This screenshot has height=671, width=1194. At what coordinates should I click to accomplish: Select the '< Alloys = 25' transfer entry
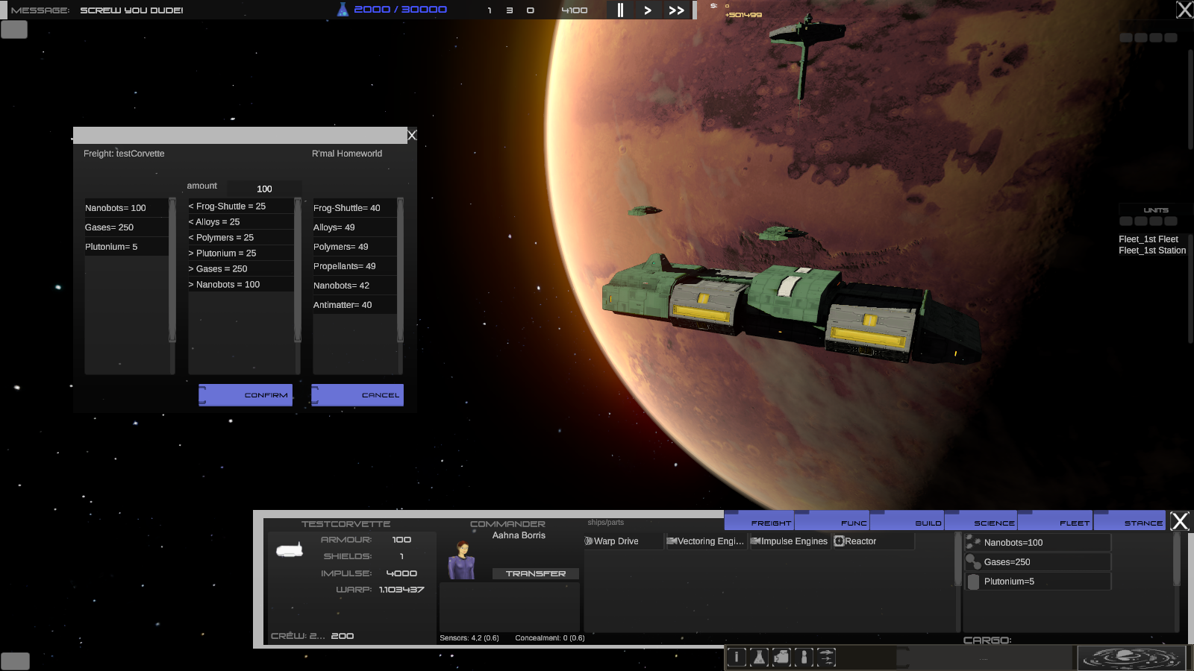(x=240, y=221)
